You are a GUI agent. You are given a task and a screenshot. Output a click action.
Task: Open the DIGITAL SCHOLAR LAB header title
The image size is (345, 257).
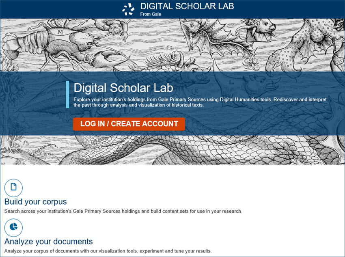click(x=187, y=6)
